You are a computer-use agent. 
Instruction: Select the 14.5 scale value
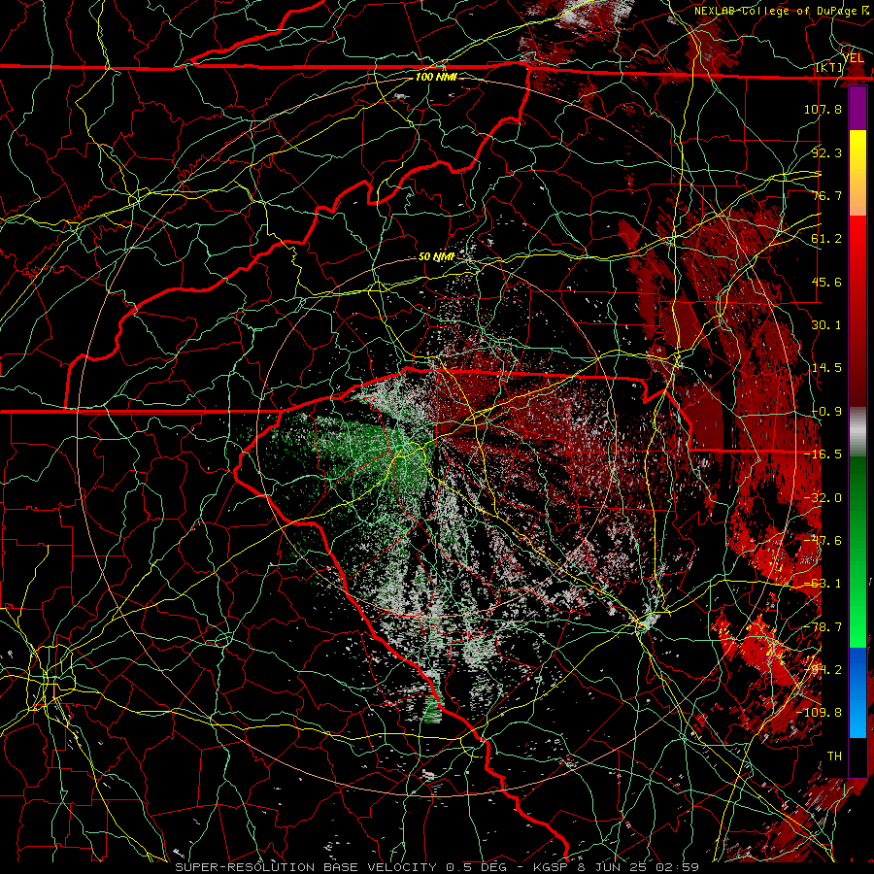(x=826, y=368)
